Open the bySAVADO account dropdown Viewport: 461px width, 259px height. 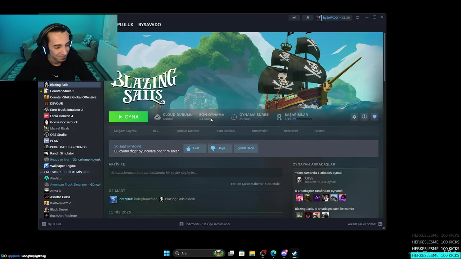coord(333,17)
